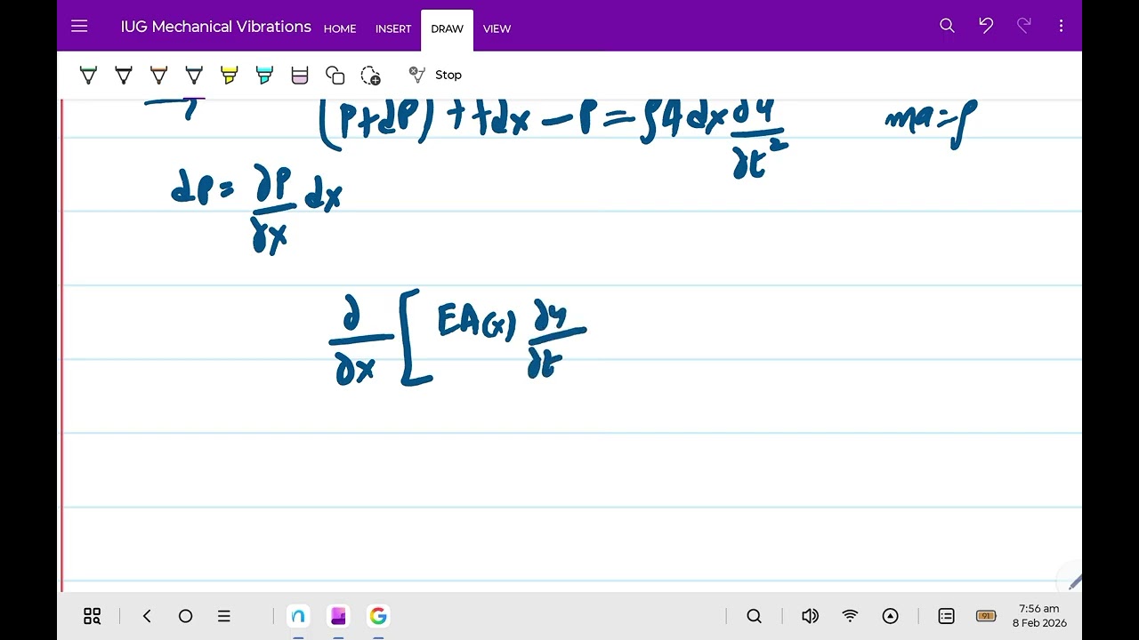Select the green pen tool
Image resolution: width=1139 pixels, height=640 pixels.
[88, 76]
